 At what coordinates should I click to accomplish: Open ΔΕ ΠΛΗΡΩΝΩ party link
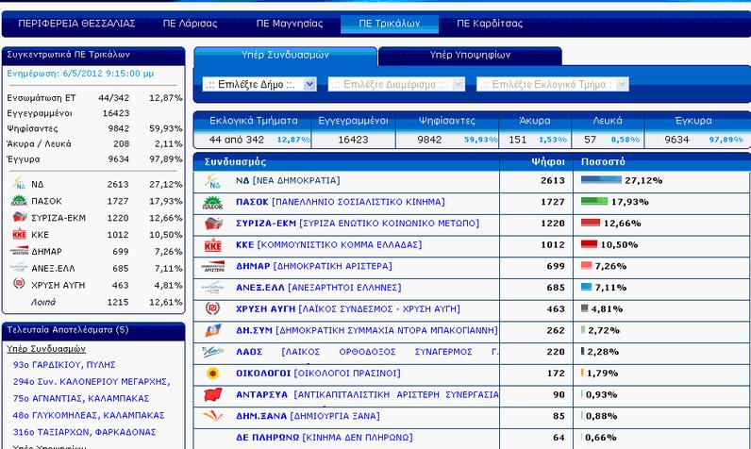click(x=325, y=438)
